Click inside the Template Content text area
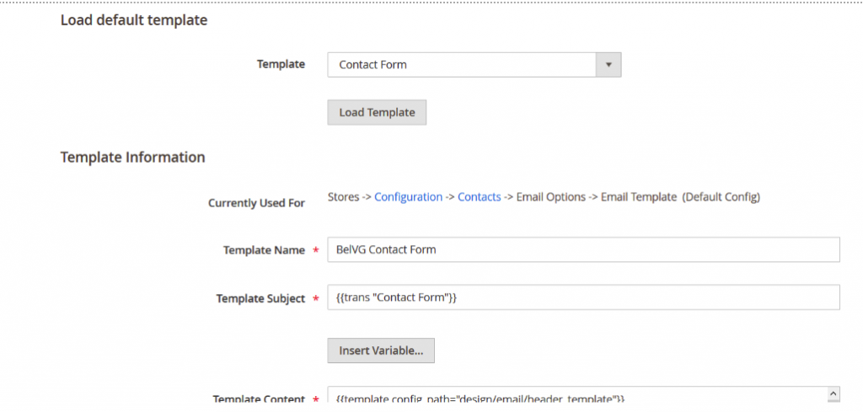Screen dimensions: 863x412 click(x=573, y=398)
